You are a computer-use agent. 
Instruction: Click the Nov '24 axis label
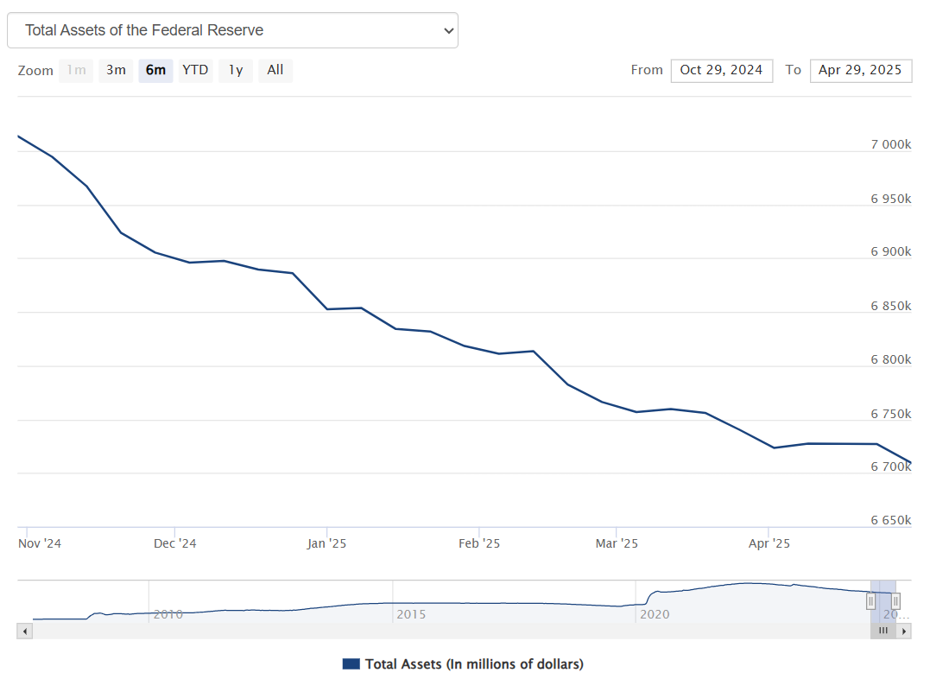pos(40,543)
